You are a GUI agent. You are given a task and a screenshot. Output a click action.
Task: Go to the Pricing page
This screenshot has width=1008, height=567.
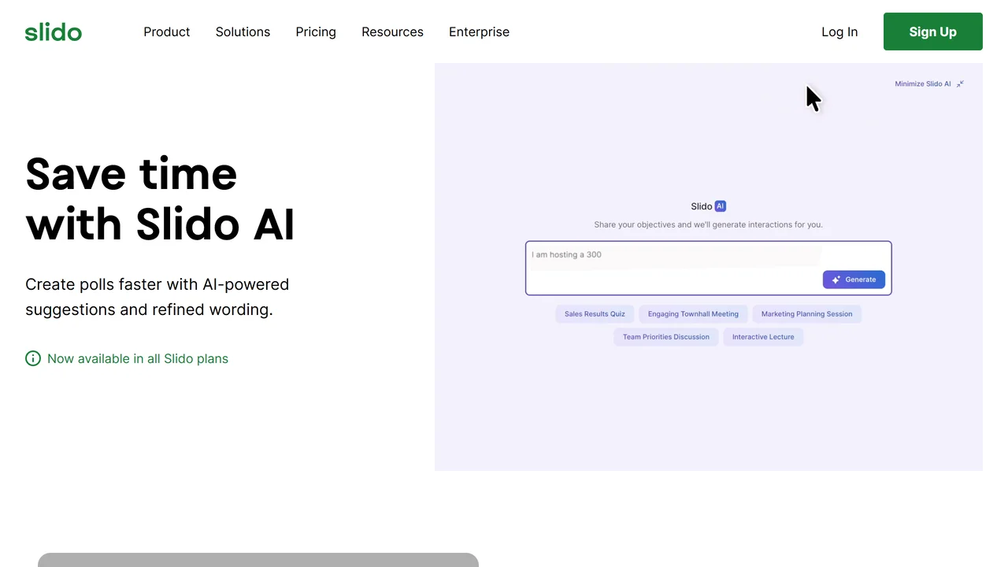316,31
